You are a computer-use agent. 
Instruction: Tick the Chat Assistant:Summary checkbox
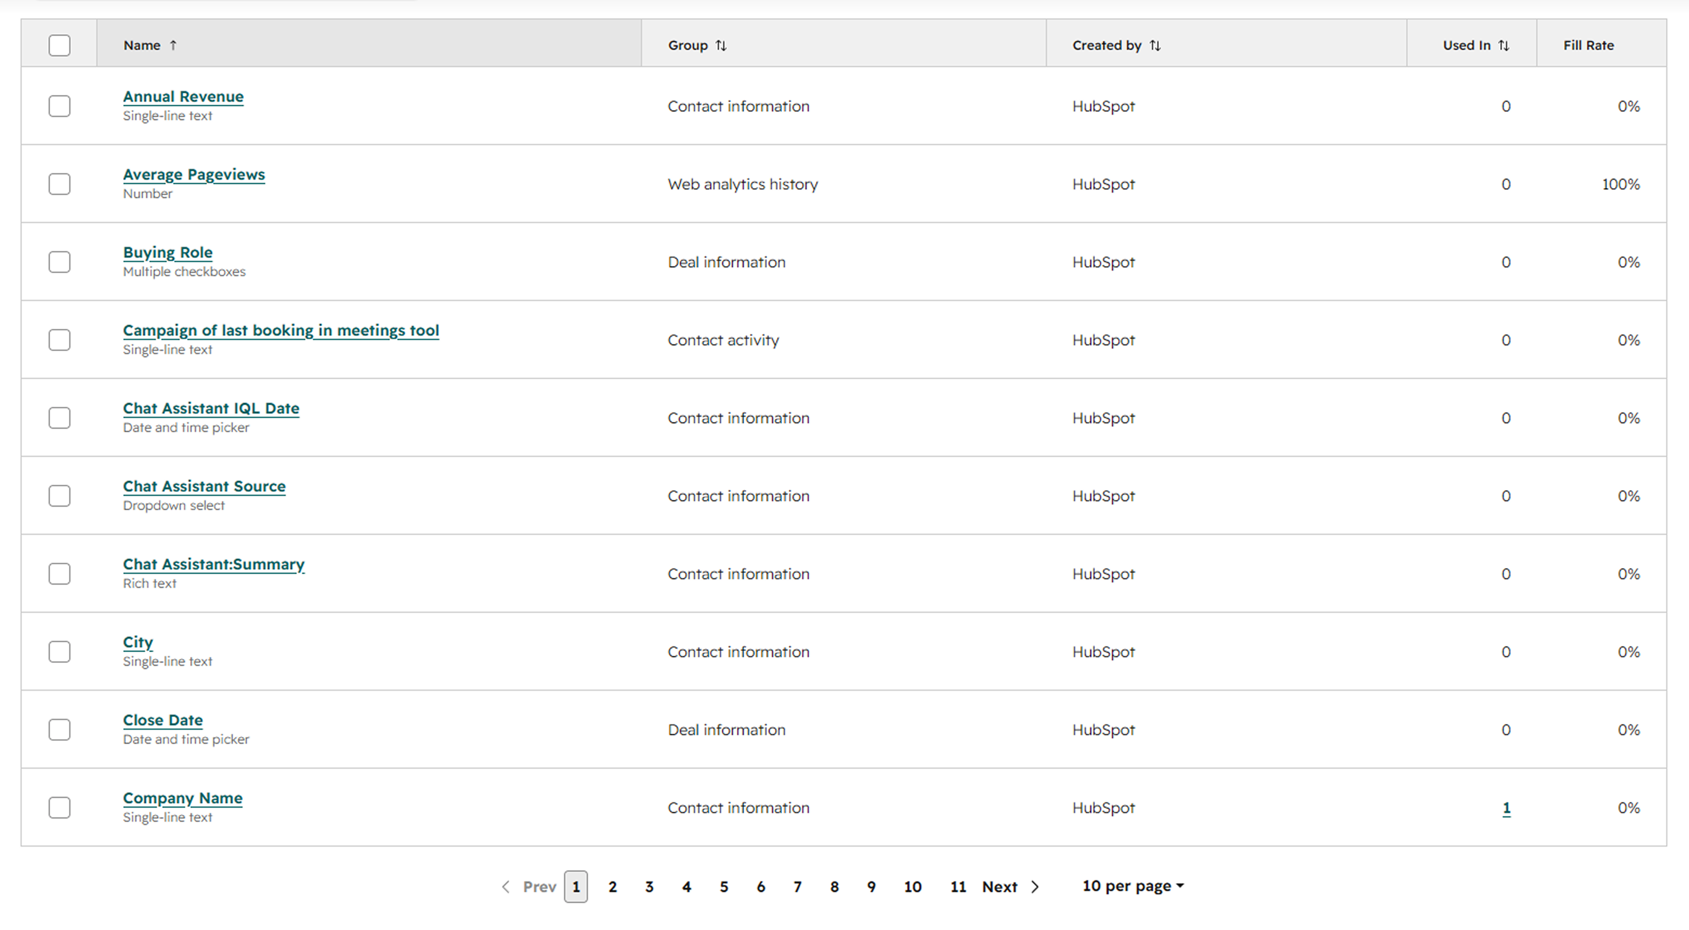click(60, 574)
